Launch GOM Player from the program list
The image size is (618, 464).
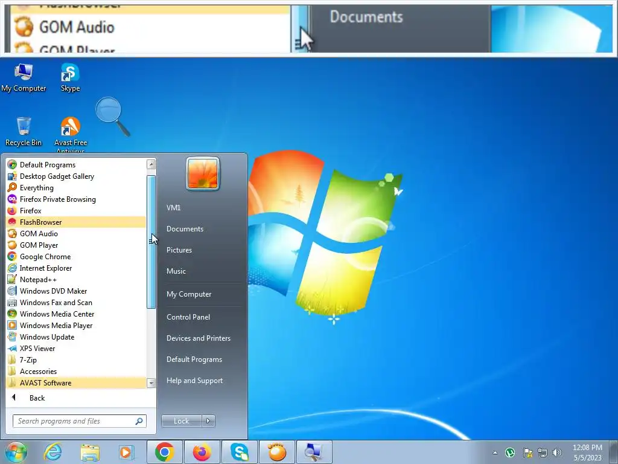(76, 245)
